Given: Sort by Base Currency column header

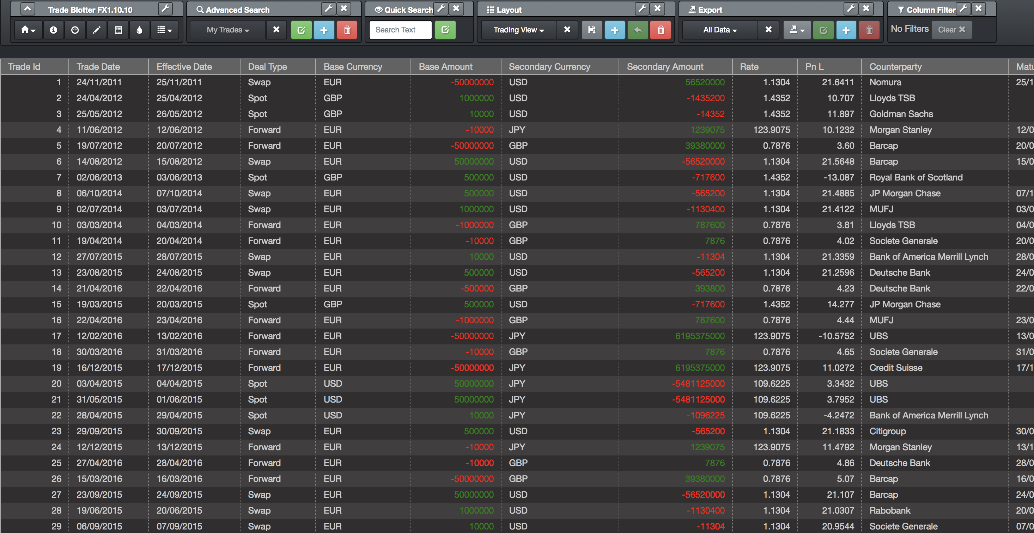Looking at the screenshot, I should (x=363, y=67).
